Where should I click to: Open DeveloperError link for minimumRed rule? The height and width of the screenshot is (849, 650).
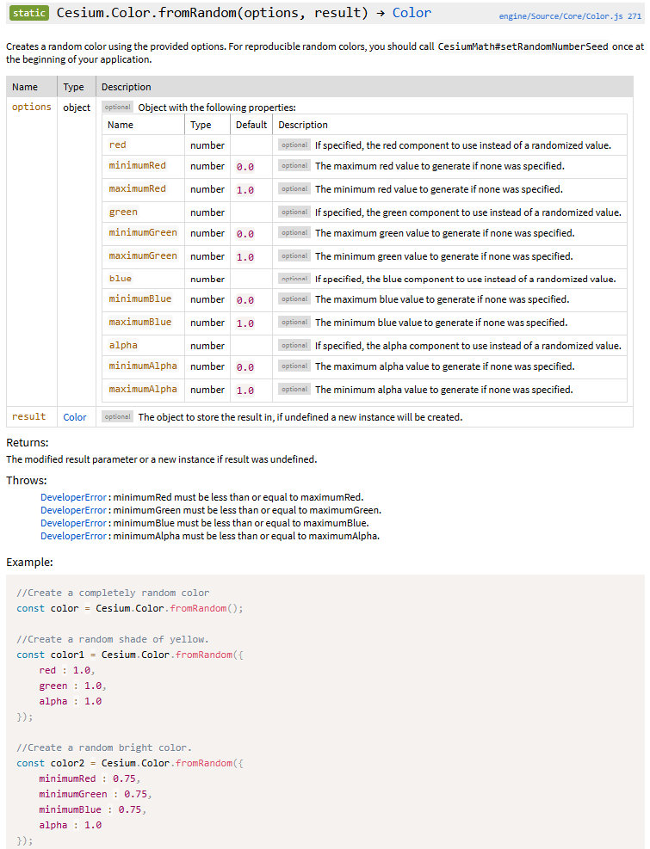coord(73,497)
